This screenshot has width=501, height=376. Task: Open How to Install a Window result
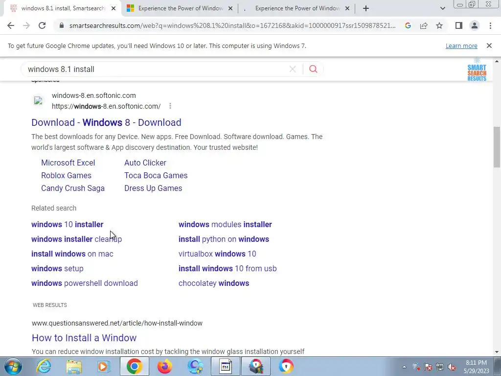(x=84, y=338)
